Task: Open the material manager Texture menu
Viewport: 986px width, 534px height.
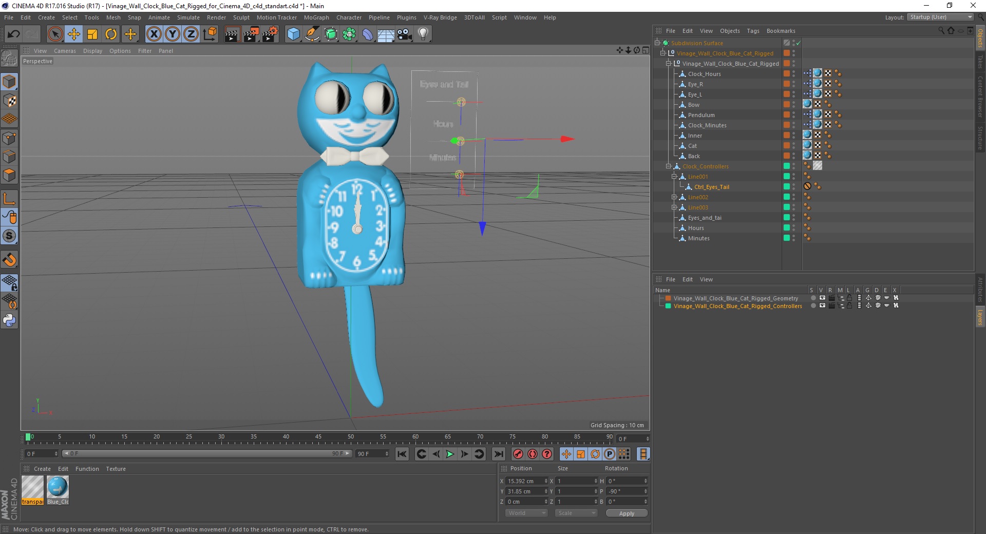Action: [x=116, y=469]
